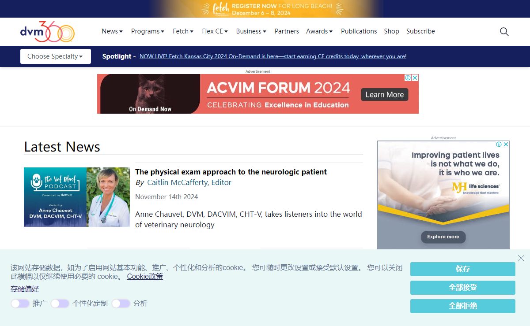Click the ACVIM Forum 2024 banner ad
The image size is (530, 326).
pyautogui.click(x=258, y=94)
